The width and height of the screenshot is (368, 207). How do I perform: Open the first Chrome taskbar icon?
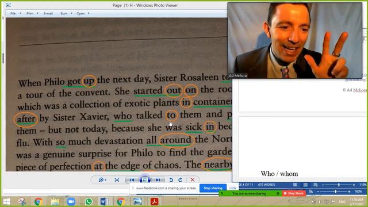39,202
